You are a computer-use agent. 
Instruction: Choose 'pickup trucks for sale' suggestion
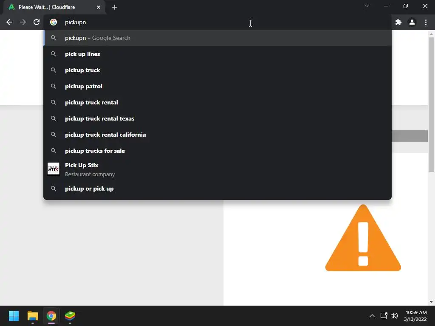[x=217, y=151]
